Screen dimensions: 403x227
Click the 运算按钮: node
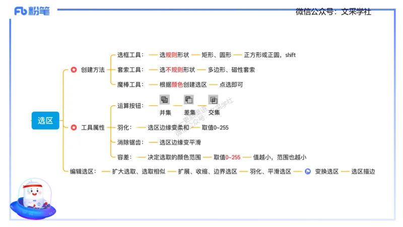[x=130, y=106]
